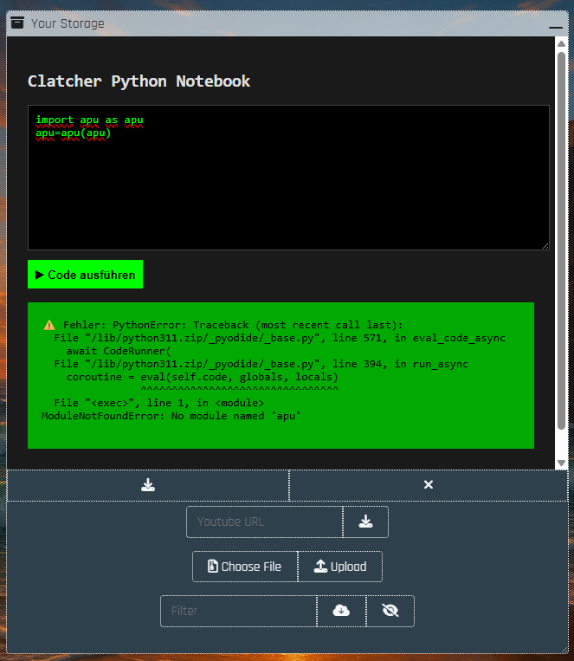The image size is (574, 661).
Task: Click the warning icon in error output
Action: [49, 325]
